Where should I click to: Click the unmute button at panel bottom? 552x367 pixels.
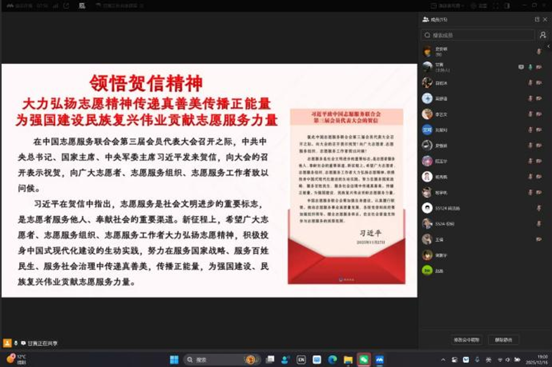click(504, 339)
